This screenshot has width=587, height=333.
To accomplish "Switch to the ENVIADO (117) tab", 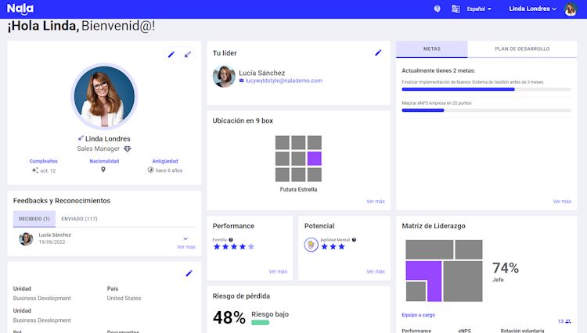I will coord(79,219).
